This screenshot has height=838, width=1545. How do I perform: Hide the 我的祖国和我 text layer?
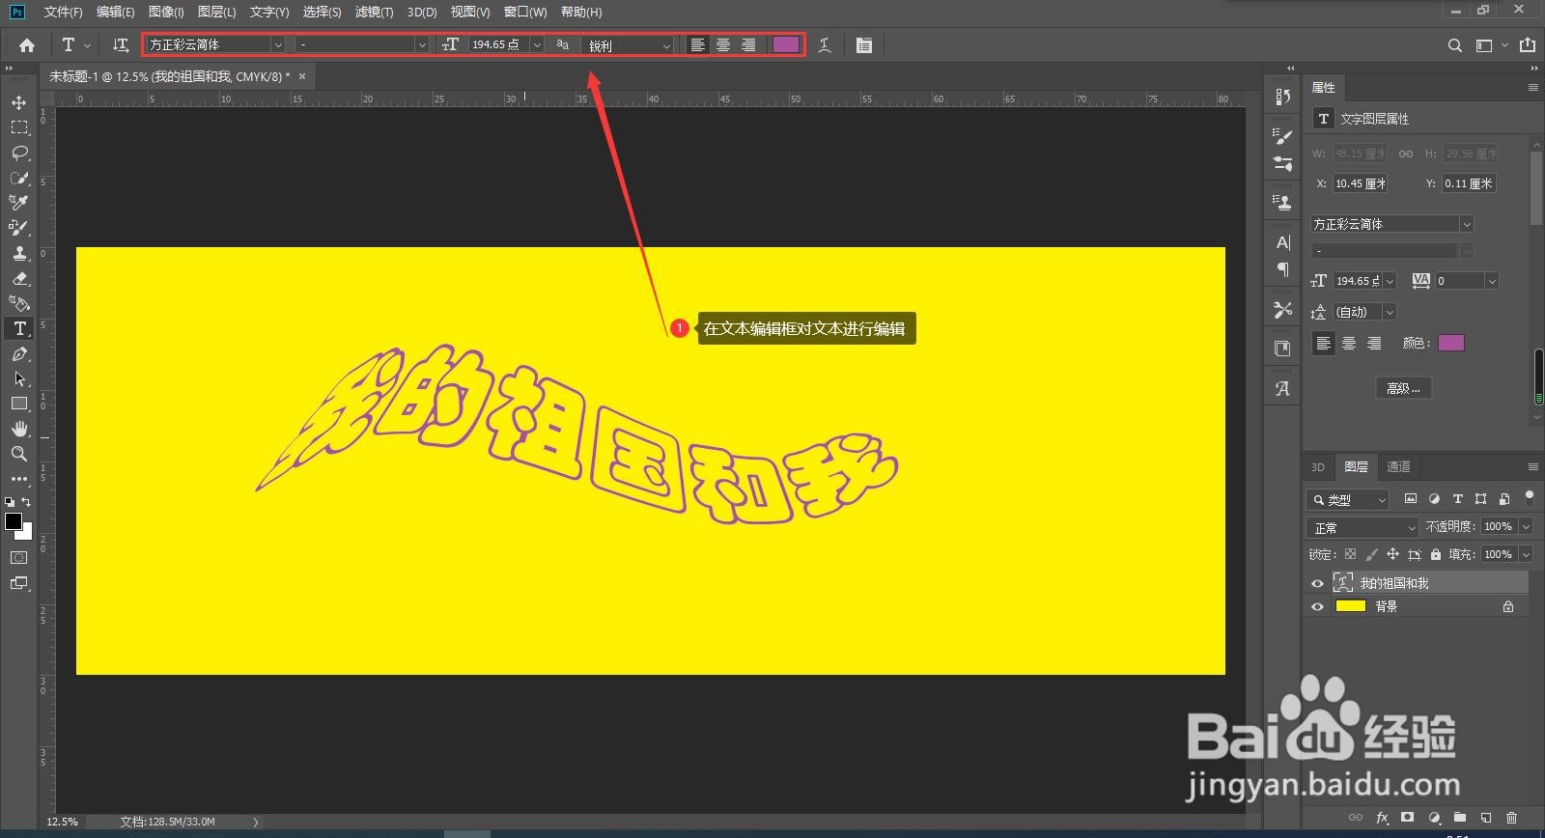coord(1317,583)
